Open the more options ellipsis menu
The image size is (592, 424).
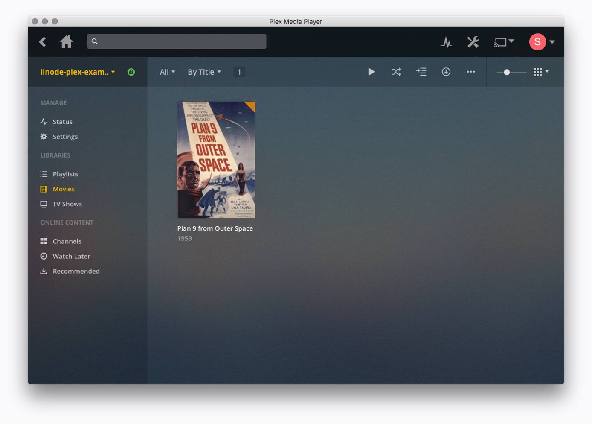click(471, 72)
